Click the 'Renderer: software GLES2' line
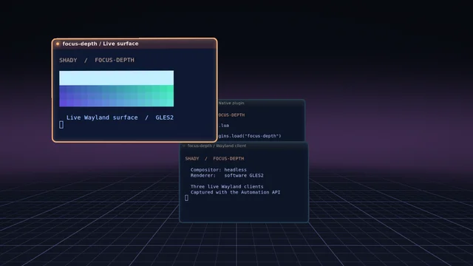Image resolution: width=473 pixels, height=266 pixels. [x=227, y=176]
